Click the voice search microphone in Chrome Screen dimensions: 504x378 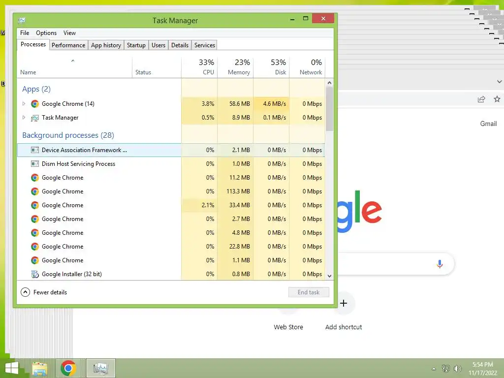tap(440, 264)
